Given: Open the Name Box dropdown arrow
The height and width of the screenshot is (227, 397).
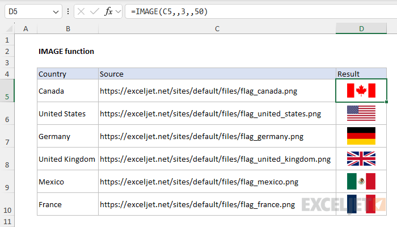Looking at the screenshot, I should coord(56,12).
